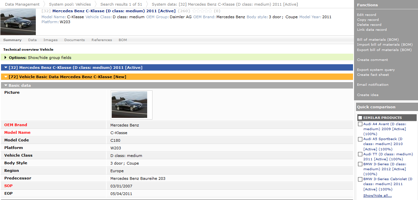This screenshot has height=200, width=418.
Task: Click the EOP date 05/04/2011
Action: [121, 194]
